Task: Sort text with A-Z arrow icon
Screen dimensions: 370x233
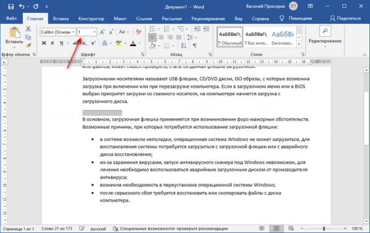Action: tap(184, 45)
